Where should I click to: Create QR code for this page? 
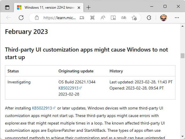pos(92,18)
